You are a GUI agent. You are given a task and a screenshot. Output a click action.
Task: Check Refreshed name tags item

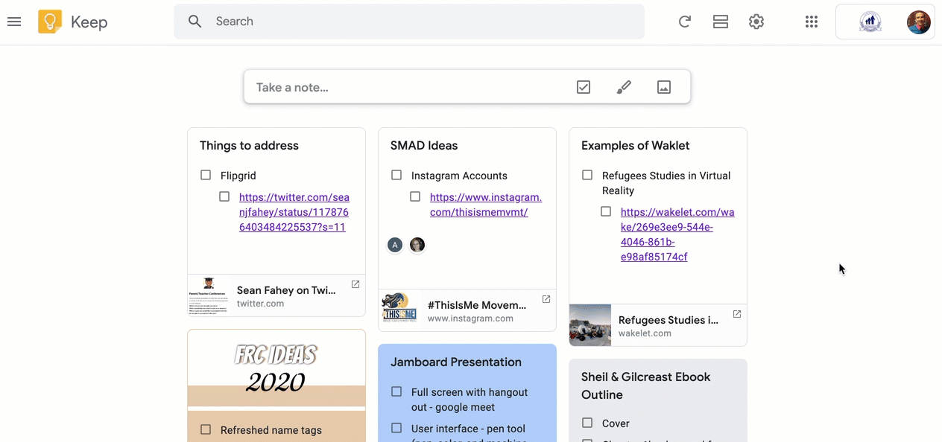[206, 429]
